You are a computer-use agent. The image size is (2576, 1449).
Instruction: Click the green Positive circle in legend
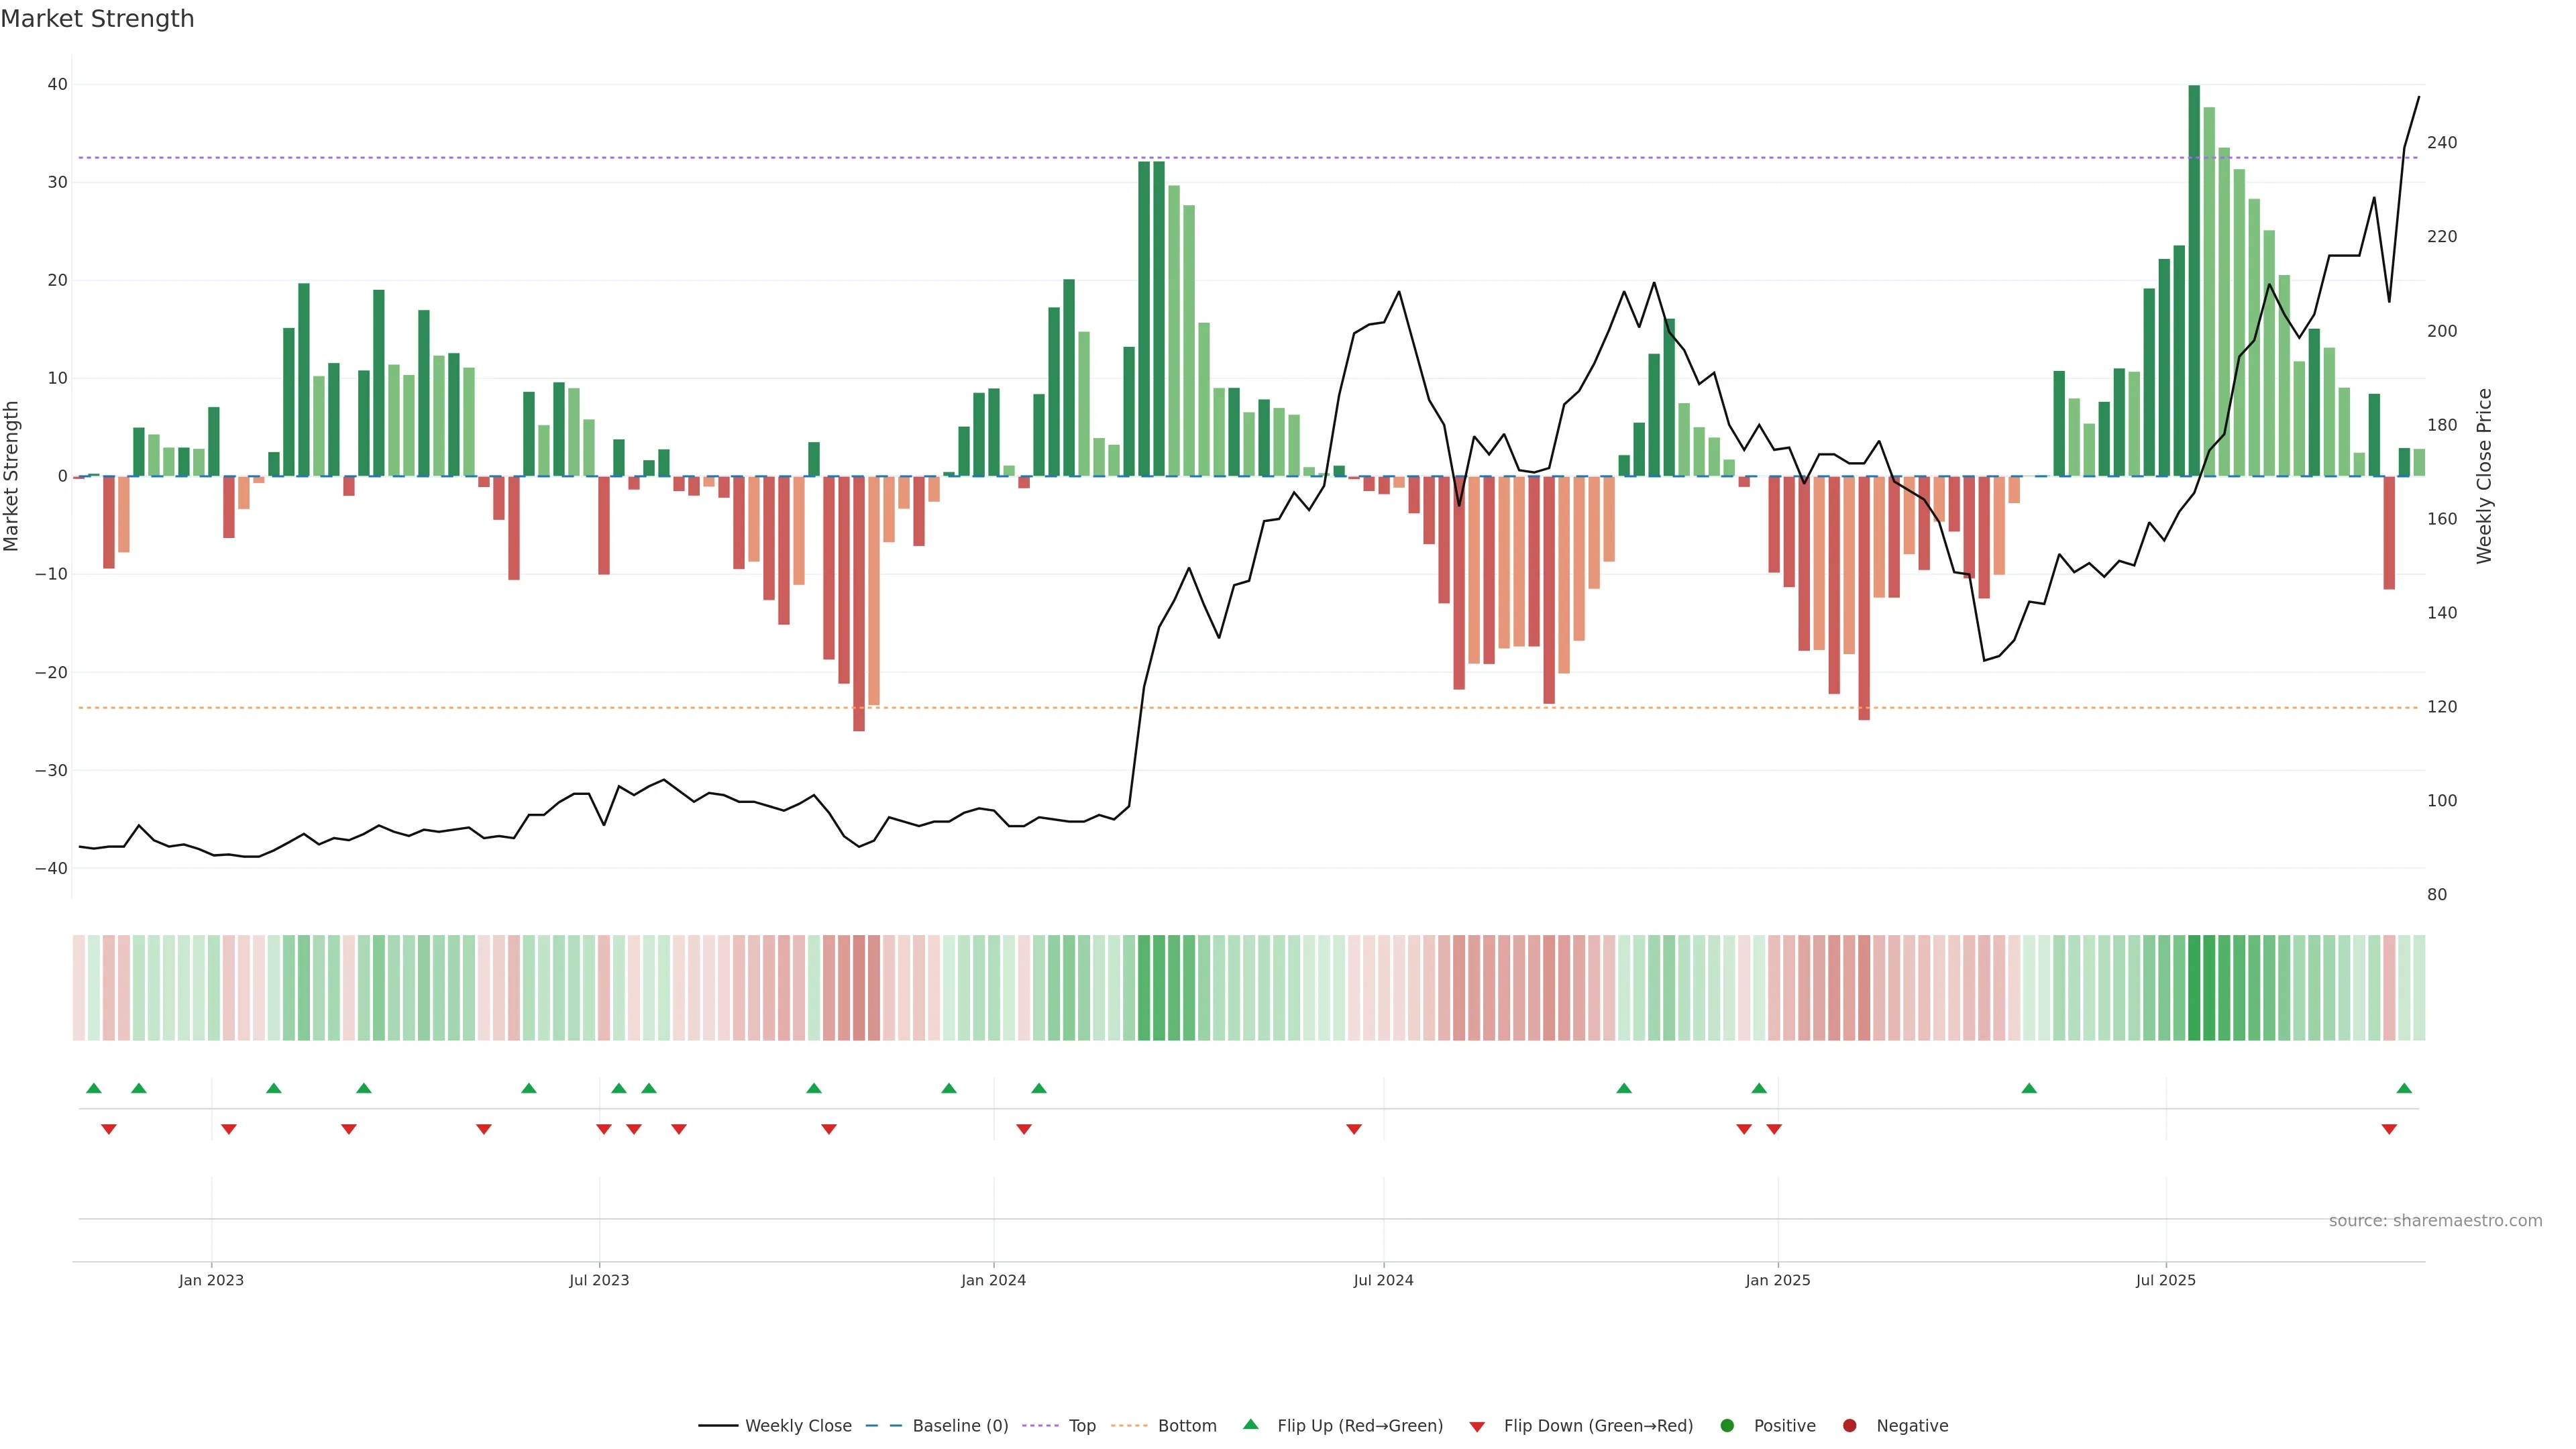tap(1727, 1426)
